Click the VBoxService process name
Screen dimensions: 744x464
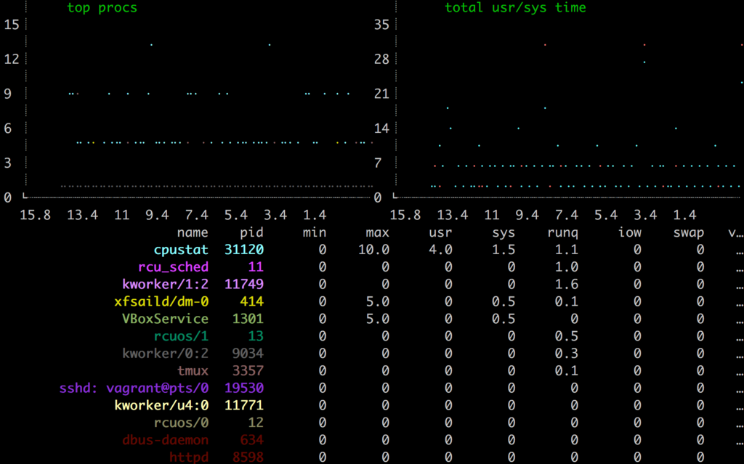(x=165, y=319)
